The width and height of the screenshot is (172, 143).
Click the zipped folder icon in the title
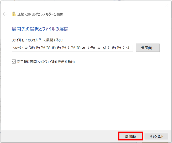coord(14,14)
